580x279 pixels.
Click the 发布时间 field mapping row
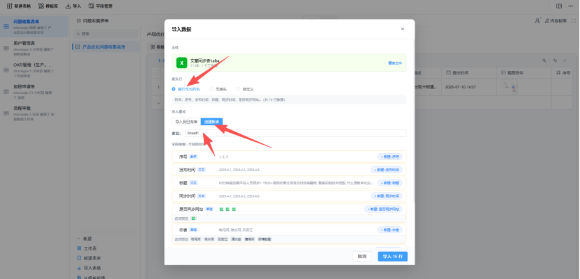[289, 170]
